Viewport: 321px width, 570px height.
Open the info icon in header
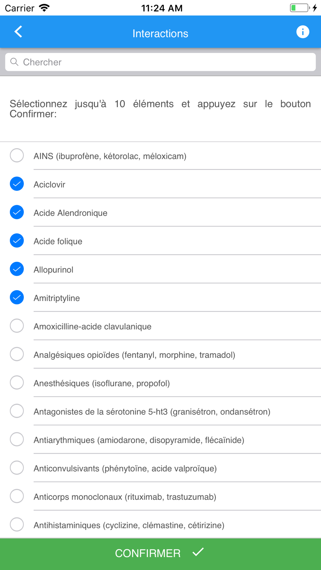coord(302,32)
